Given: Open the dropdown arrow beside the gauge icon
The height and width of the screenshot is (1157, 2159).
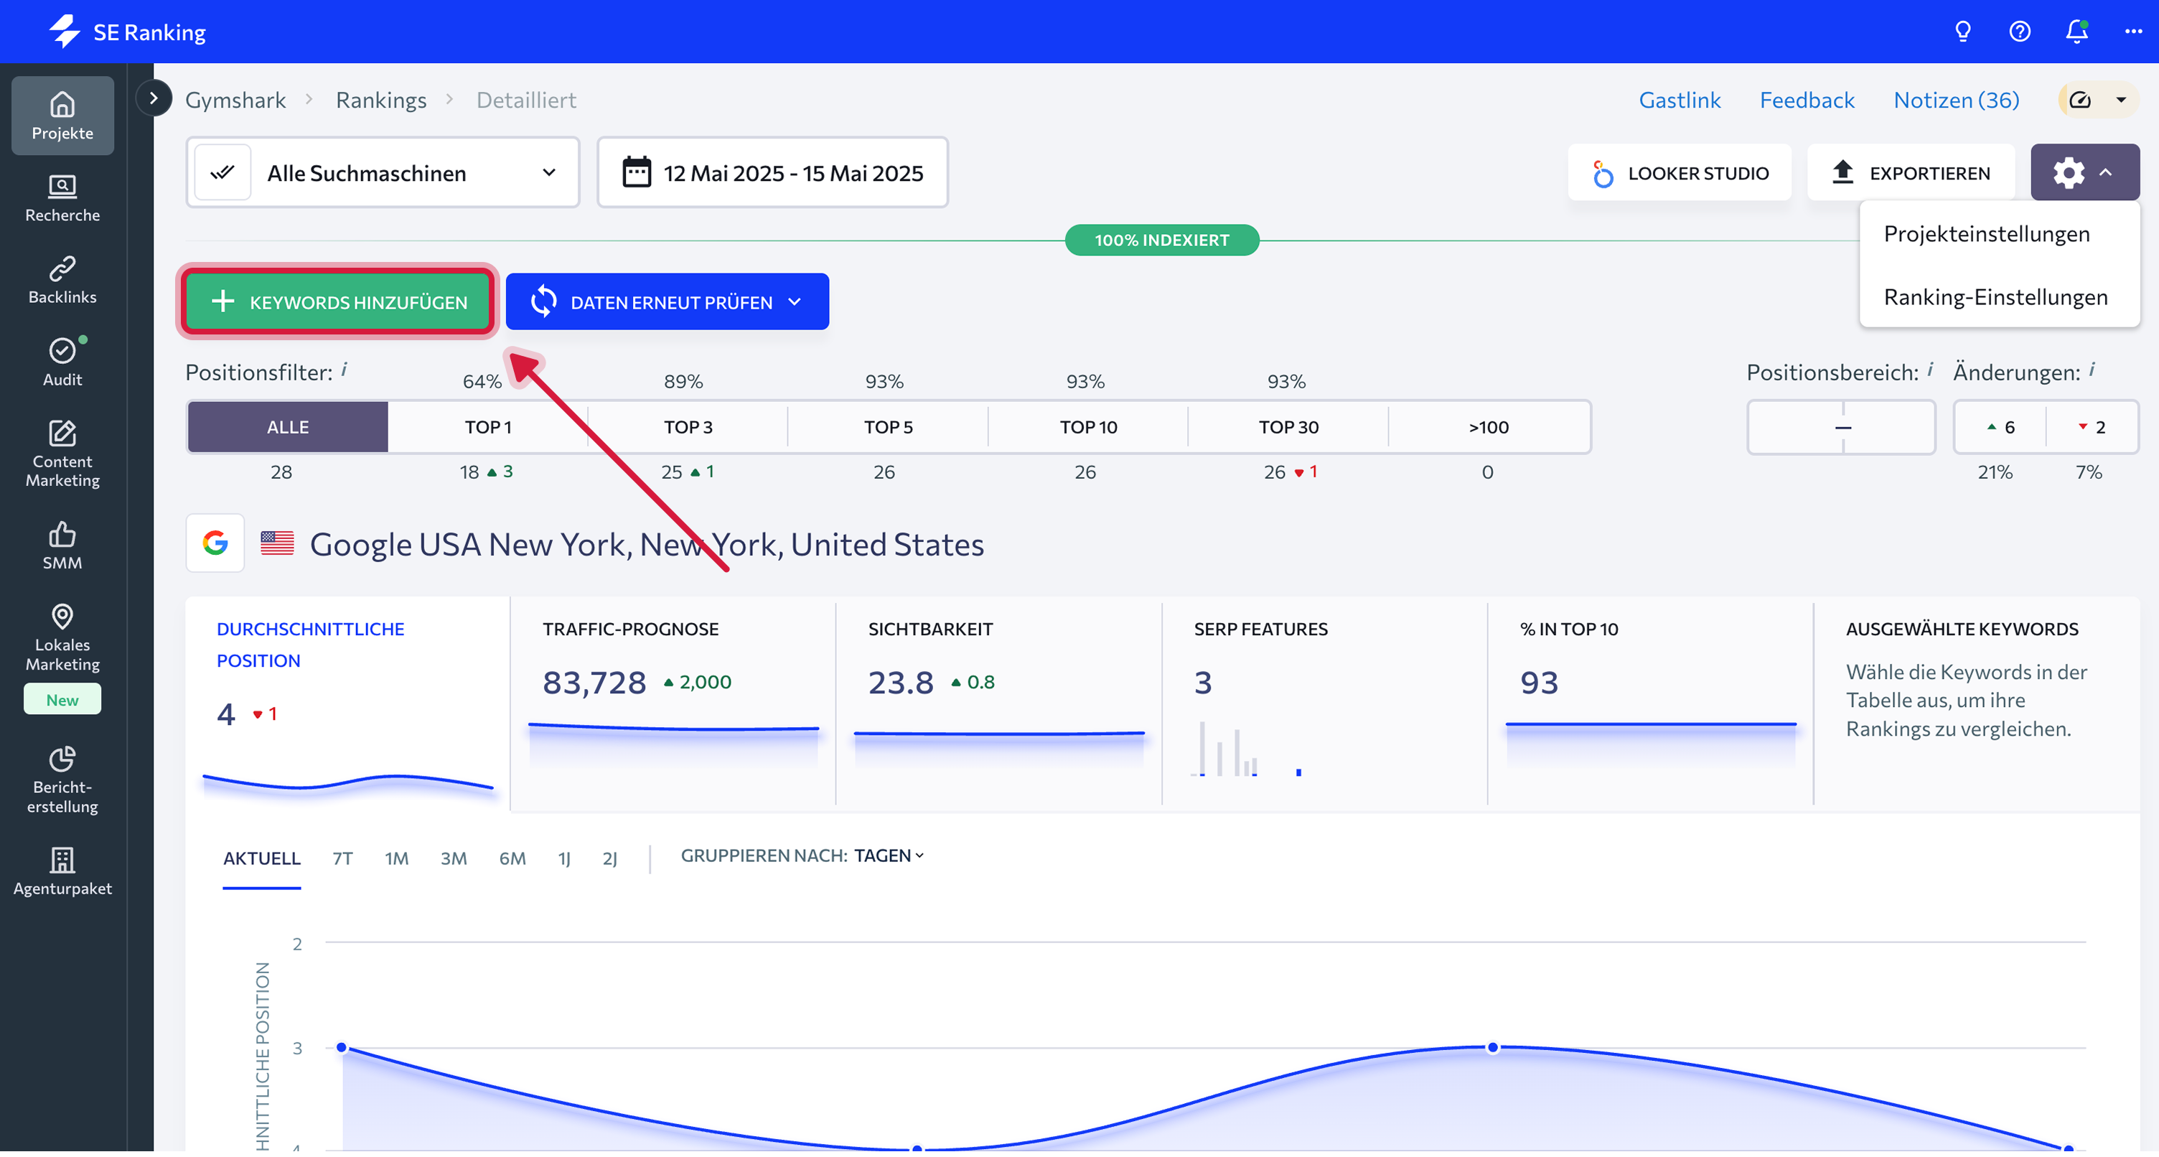Looking at the screenshot, I should pos(2121,100).
